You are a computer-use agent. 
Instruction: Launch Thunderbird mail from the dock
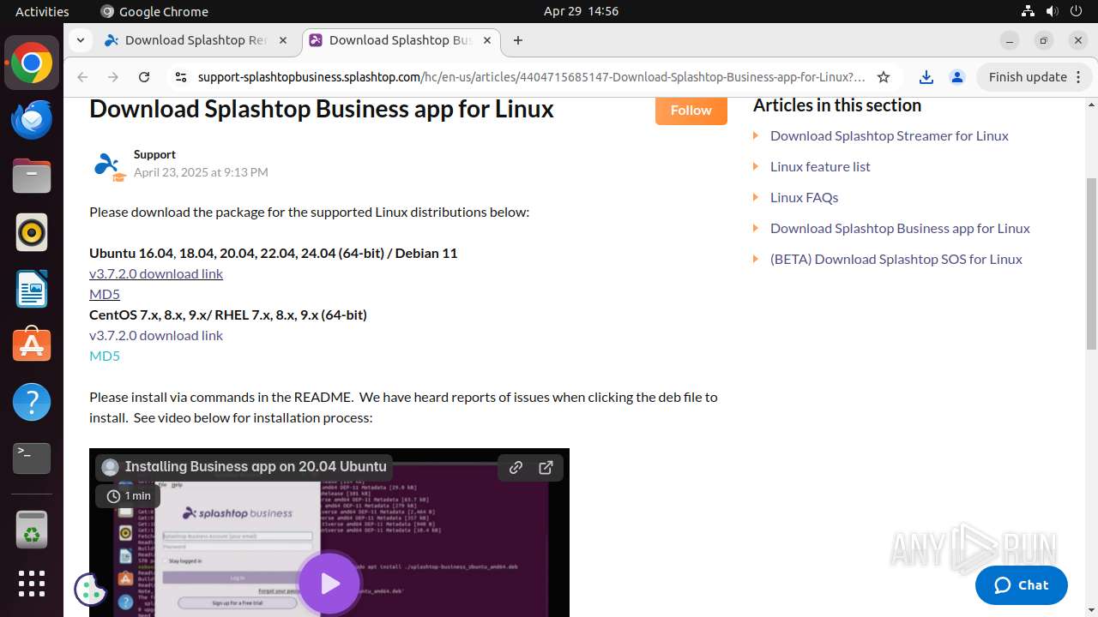coord(32,119)
